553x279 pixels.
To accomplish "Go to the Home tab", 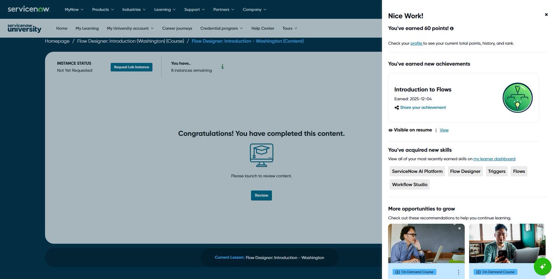I will pos(62,28).
